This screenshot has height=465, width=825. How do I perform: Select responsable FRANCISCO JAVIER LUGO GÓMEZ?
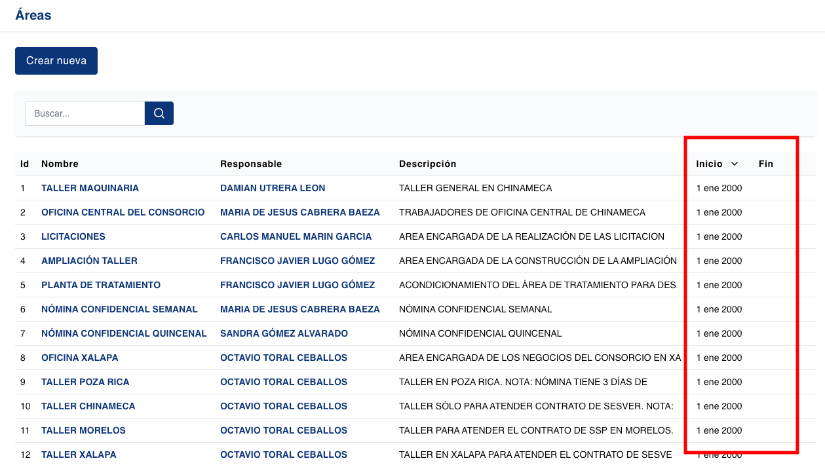point(297,261)
